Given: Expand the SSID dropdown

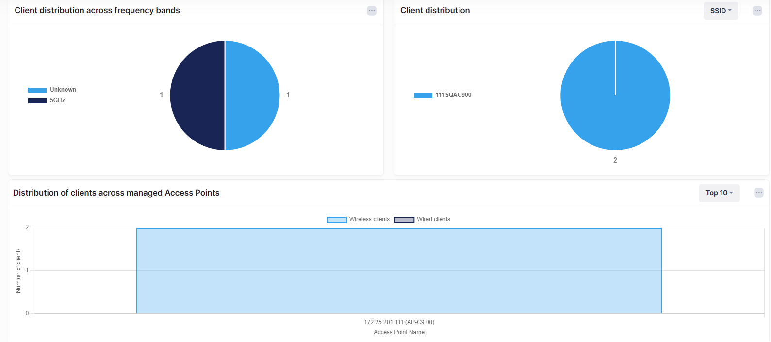Looking at the screenshot, I should click(x=721, y=11).
